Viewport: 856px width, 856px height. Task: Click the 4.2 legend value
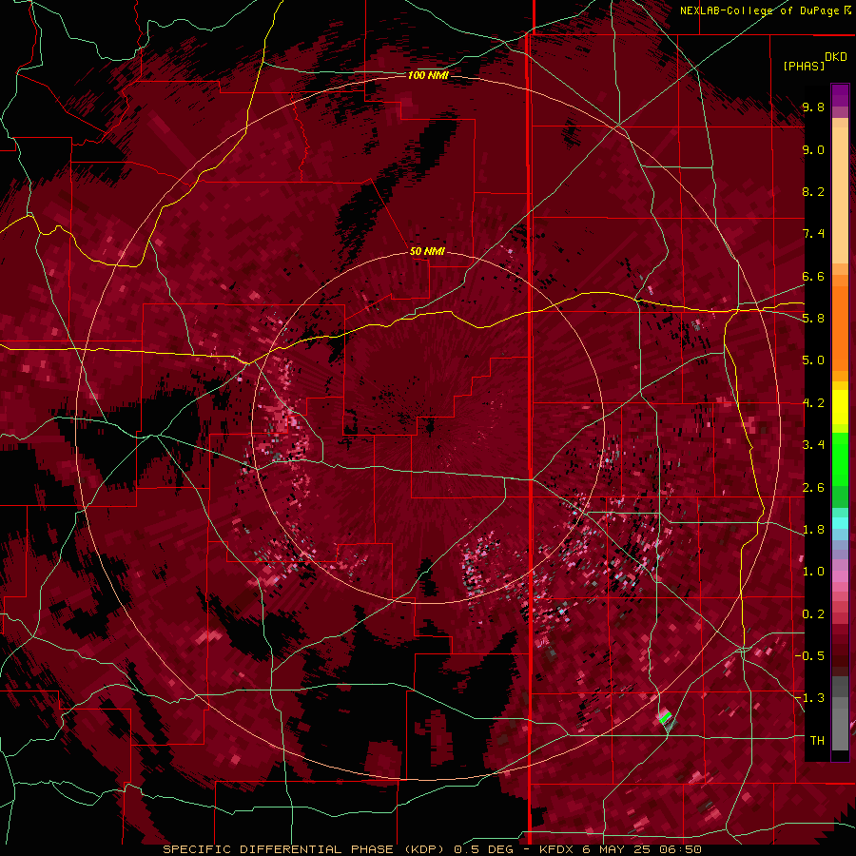click(813, 403)
